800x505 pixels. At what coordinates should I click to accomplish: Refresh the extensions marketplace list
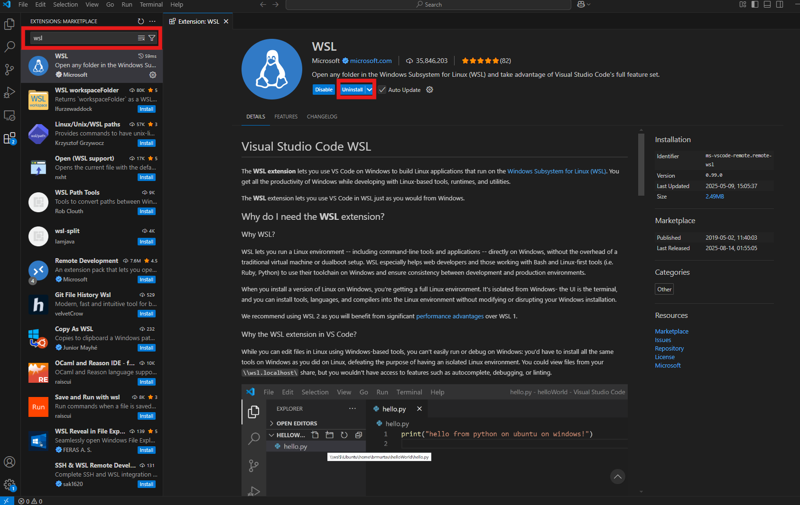click(141, 21)
